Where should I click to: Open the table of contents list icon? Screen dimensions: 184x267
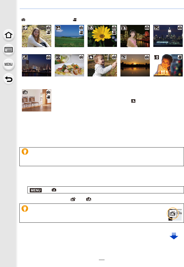(9, 50)
